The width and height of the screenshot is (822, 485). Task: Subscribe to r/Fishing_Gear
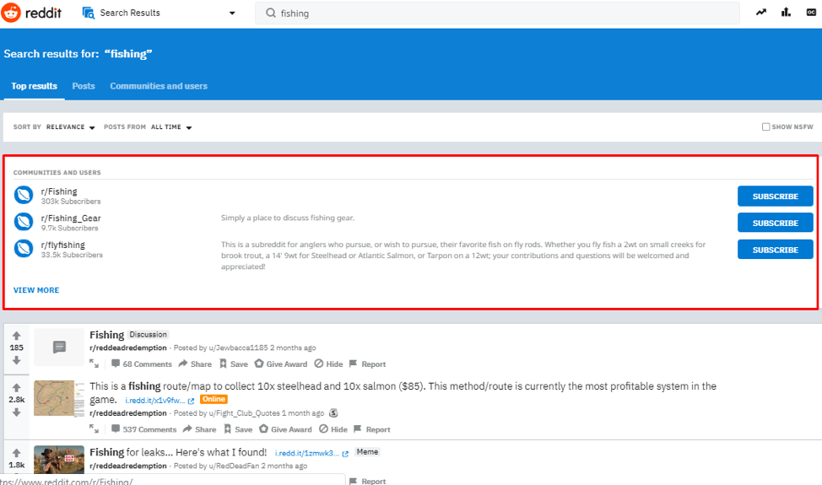[x=775, y=223]
